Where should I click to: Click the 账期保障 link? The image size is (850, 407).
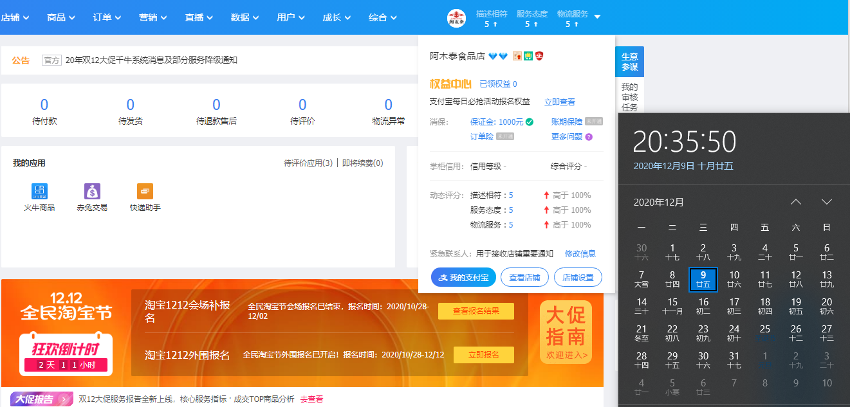(x=567, y=122)
